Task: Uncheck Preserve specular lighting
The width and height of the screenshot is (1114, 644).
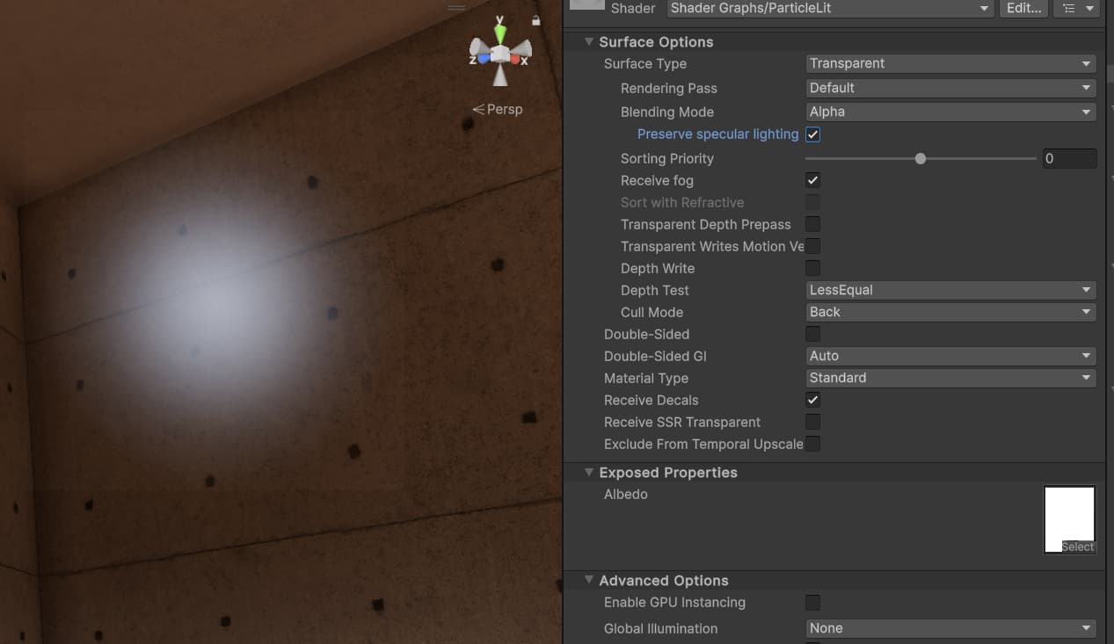Action: (812, 134)
